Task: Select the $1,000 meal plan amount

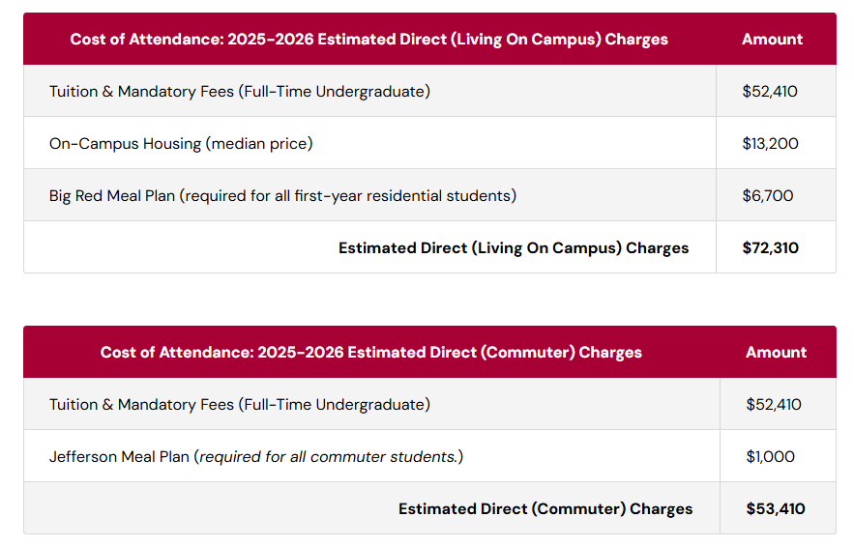Action: tap(770, 457)
